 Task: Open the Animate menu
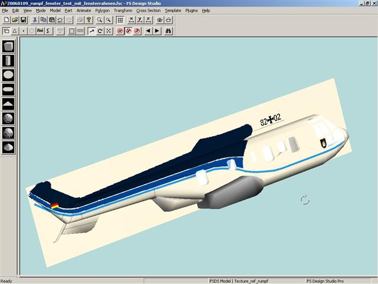coord(83,11)
